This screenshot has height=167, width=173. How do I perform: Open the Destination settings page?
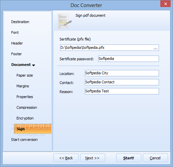click(20, 22)
